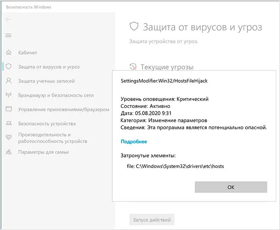Click the laptop device security icon
Screen dimensions: 280x230
coord(9,123)
